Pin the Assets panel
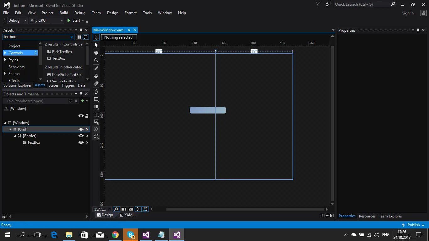Image resolution: width=429 pixels, height=241 pixels. [81, 30]
